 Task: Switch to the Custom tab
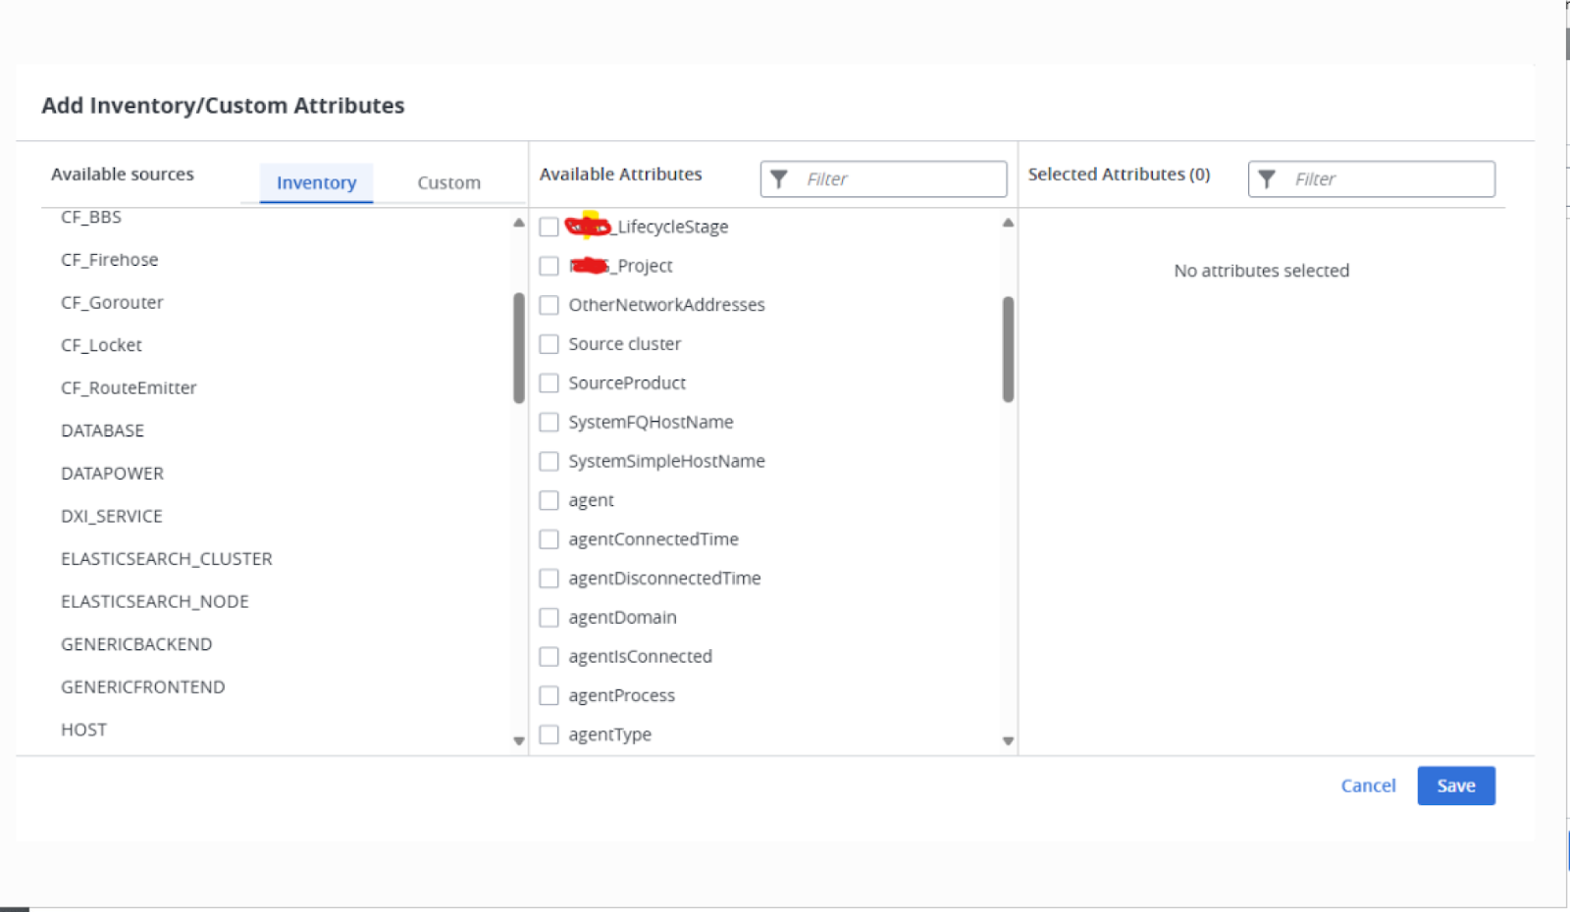point(448,183)
